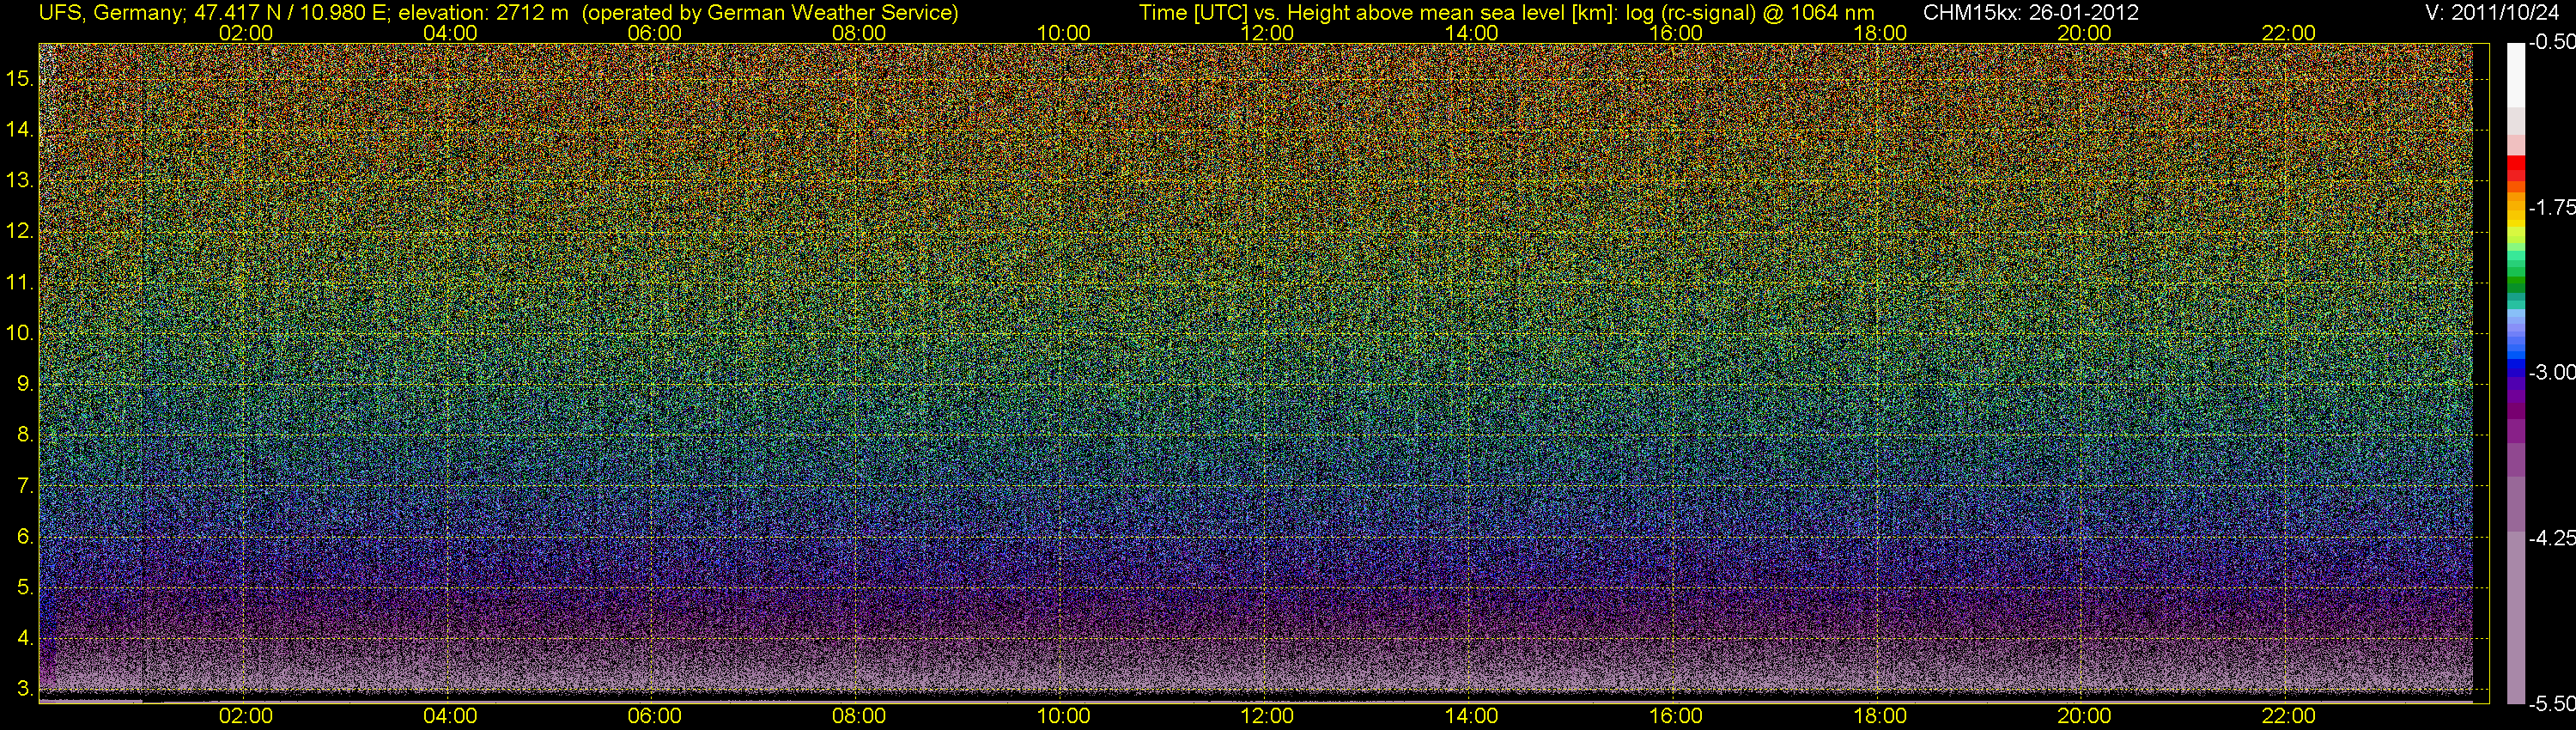Click the 3. km height axis label
Screen dimensions: 2576x730
tap(25, 689)
